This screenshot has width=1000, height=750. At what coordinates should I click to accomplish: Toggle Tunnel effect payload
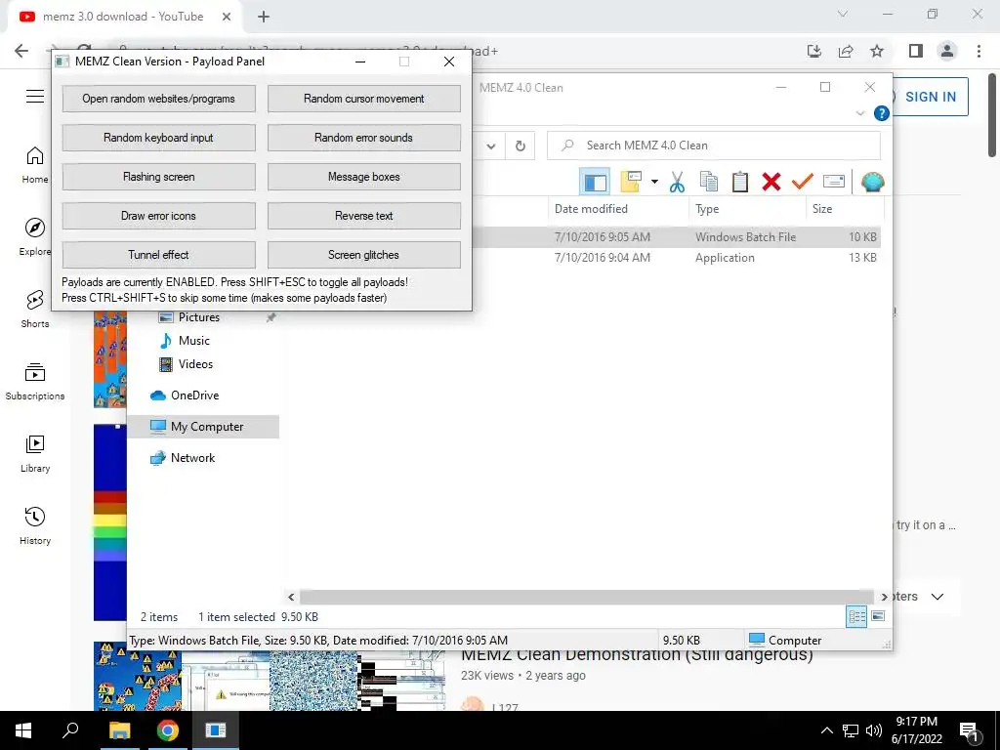159,255
